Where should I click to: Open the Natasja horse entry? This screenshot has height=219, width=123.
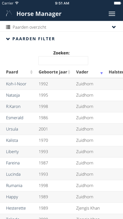[x=13, y=95]
